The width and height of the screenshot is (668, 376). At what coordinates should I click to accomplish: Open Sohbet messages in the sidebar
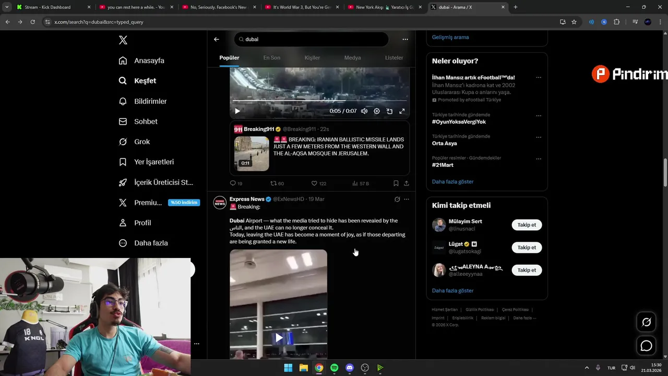(x=138, y=121)
